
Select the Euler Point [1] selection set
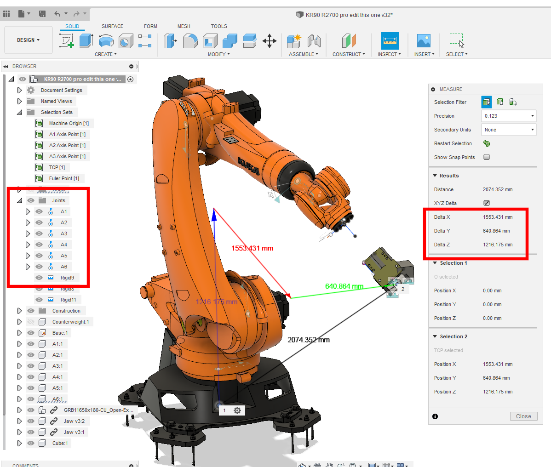(64, 178)
